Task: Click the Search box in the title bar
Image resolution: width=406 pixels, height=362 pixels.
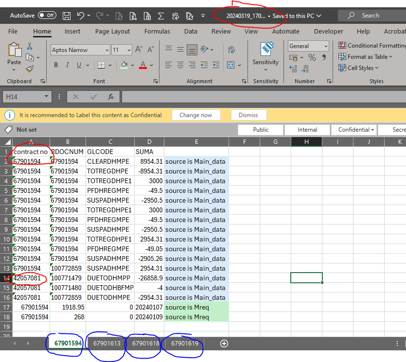Action: click(372, 16)
